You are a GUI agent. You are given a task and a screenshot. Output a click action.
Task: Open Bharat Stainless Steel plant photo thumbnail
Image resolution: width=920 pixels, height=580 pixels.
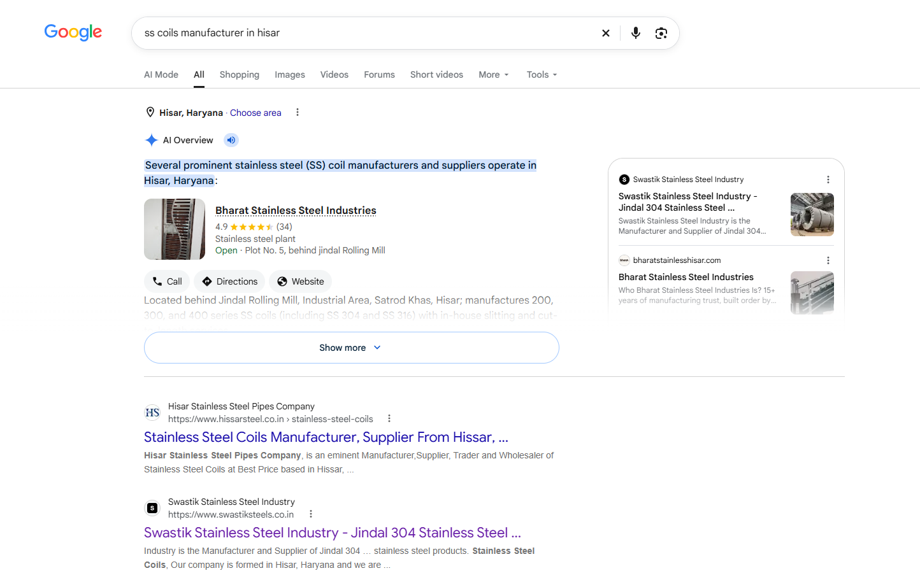[x=175, y=229]
